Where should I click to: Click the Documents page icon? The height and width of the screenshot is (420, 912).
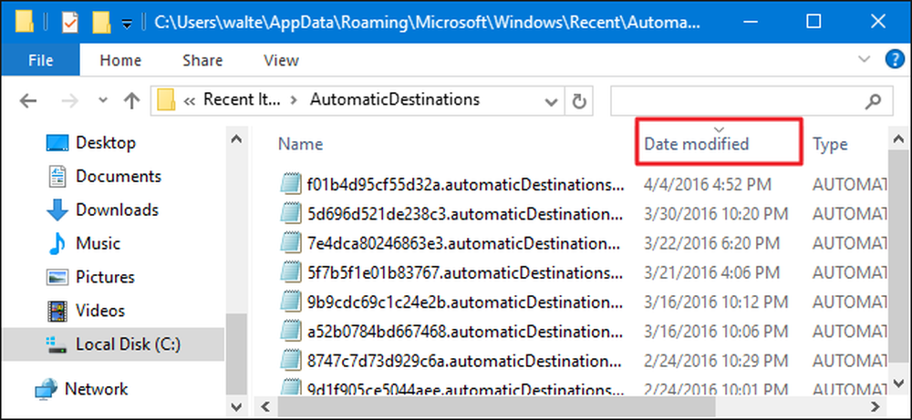(x=57, y=176)
